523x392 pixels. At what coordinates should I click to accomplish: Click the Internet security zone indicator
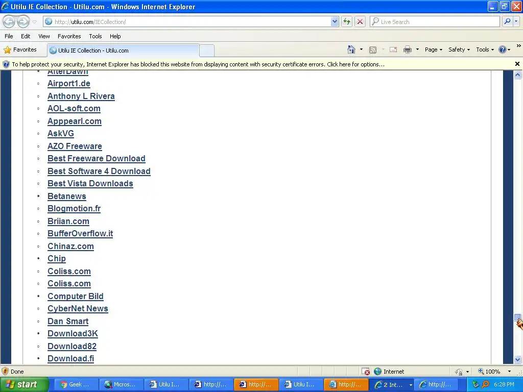389,372
